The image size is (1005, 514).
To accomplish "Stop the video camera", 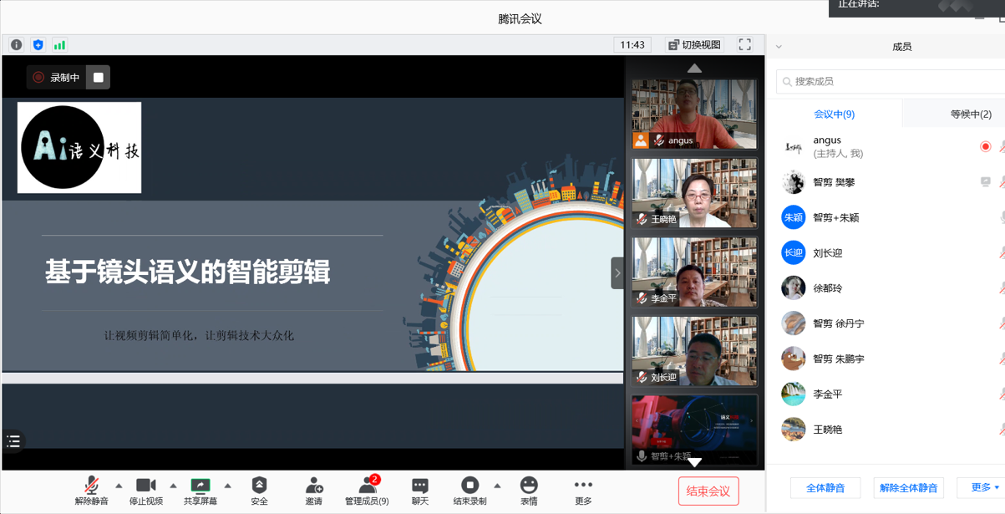I will tap(146, 491).
